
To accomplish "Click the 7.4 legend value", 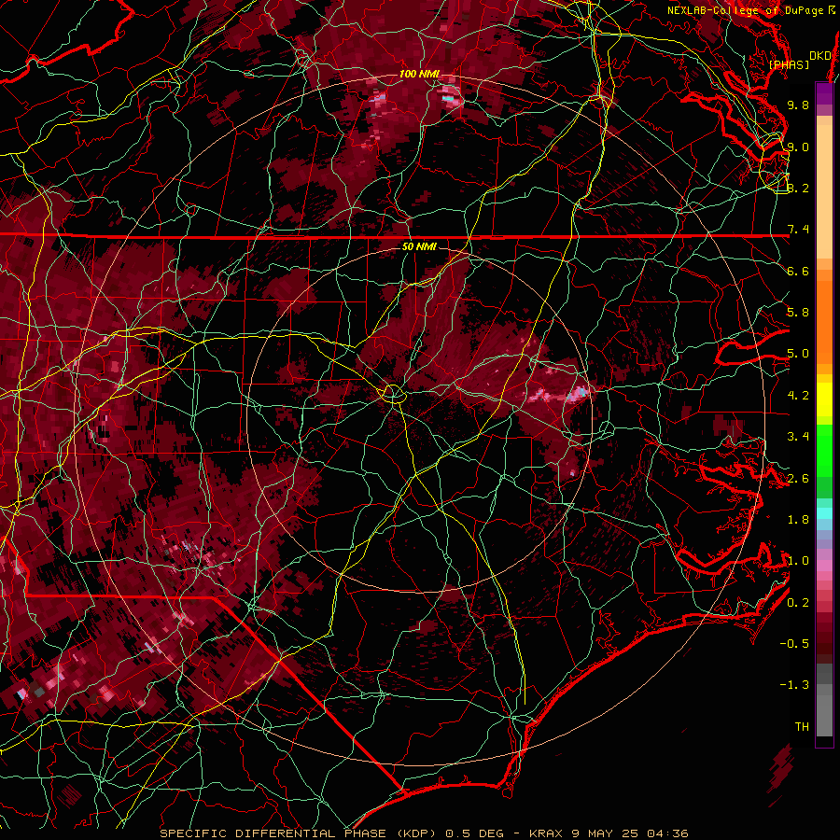I will [798, 230].
